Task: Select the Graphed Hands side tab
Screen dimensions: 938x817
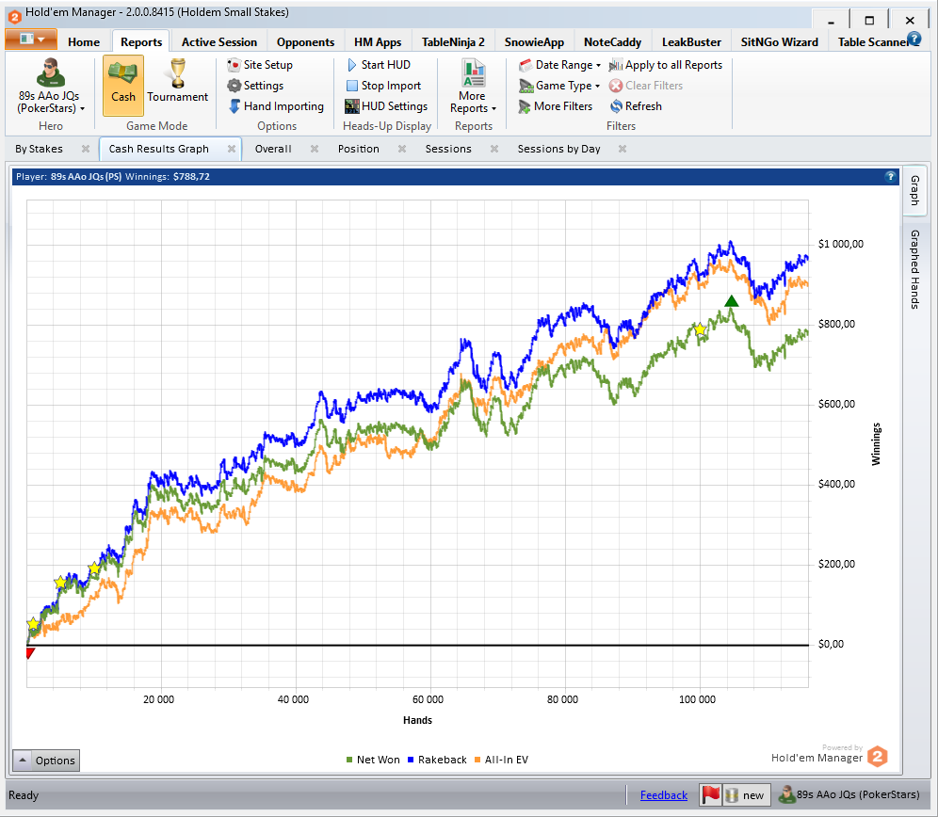Action: tap(914, 269)
